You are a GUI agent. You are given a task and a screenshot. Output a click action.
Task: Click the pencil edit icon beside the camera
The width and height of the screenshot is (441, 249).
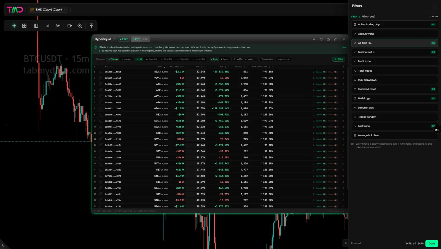[x=335, y=39]
